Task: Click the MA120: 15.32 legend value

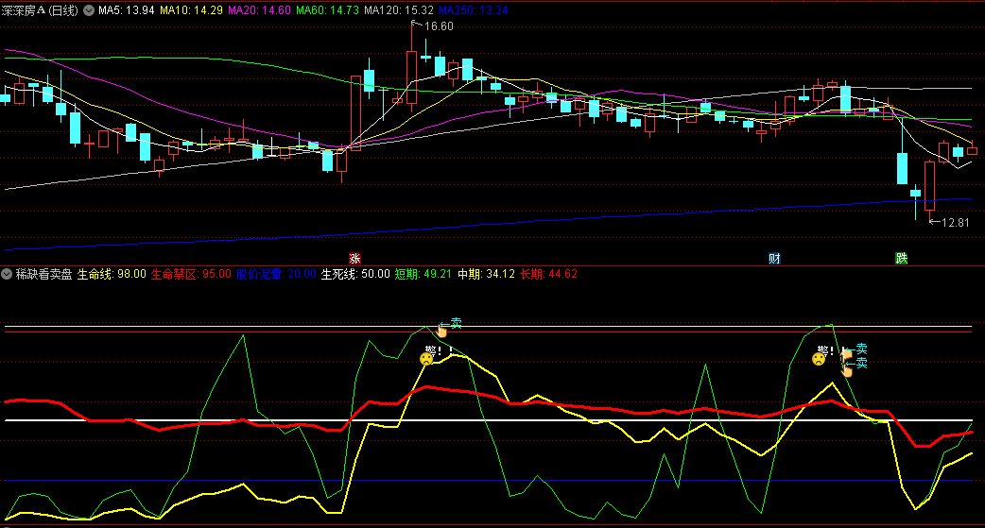Action: [x=399, y=10]
